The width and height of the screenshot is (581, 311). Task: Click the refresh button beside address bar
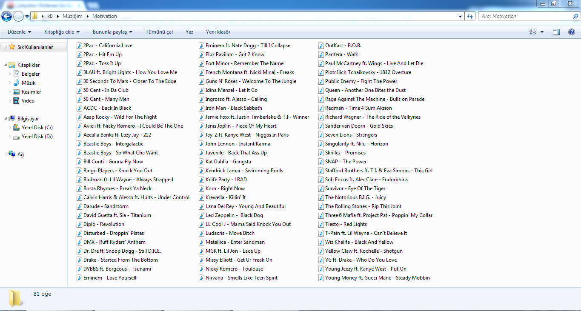470,16
